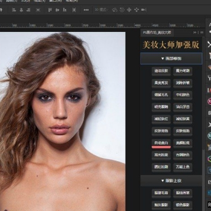Click the align bottom edges icon
Viewport: 211px width, 211px height.
[x=64, y=10]
